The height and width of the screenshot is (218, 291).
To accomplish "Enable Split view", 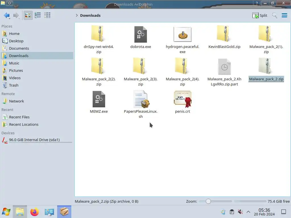I will [x=260, y=15].
